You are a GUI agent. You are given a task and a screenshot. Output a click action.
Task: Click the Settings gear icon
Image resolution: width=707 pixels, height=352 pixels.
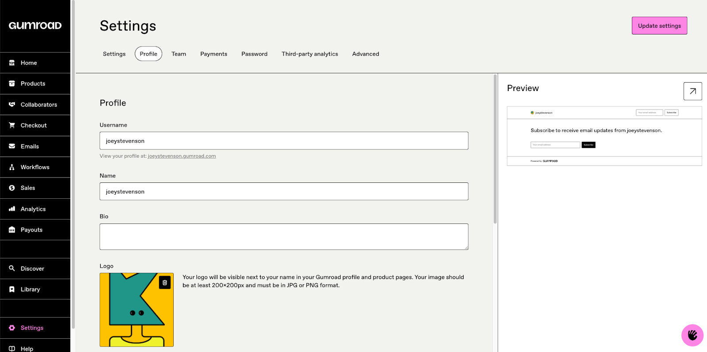[12, 328]
